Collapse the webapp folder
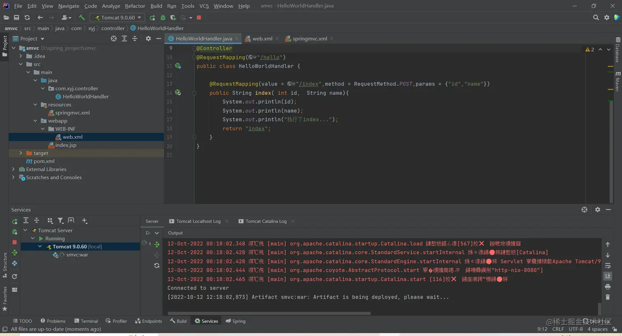 (35, 121)
